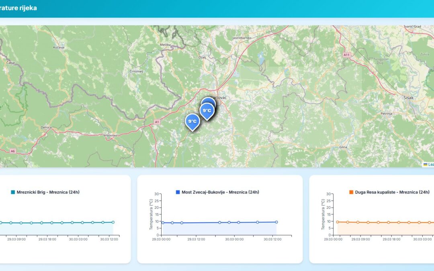
Task: Click the A11 road shield on map
Action: tap(346, 55)
